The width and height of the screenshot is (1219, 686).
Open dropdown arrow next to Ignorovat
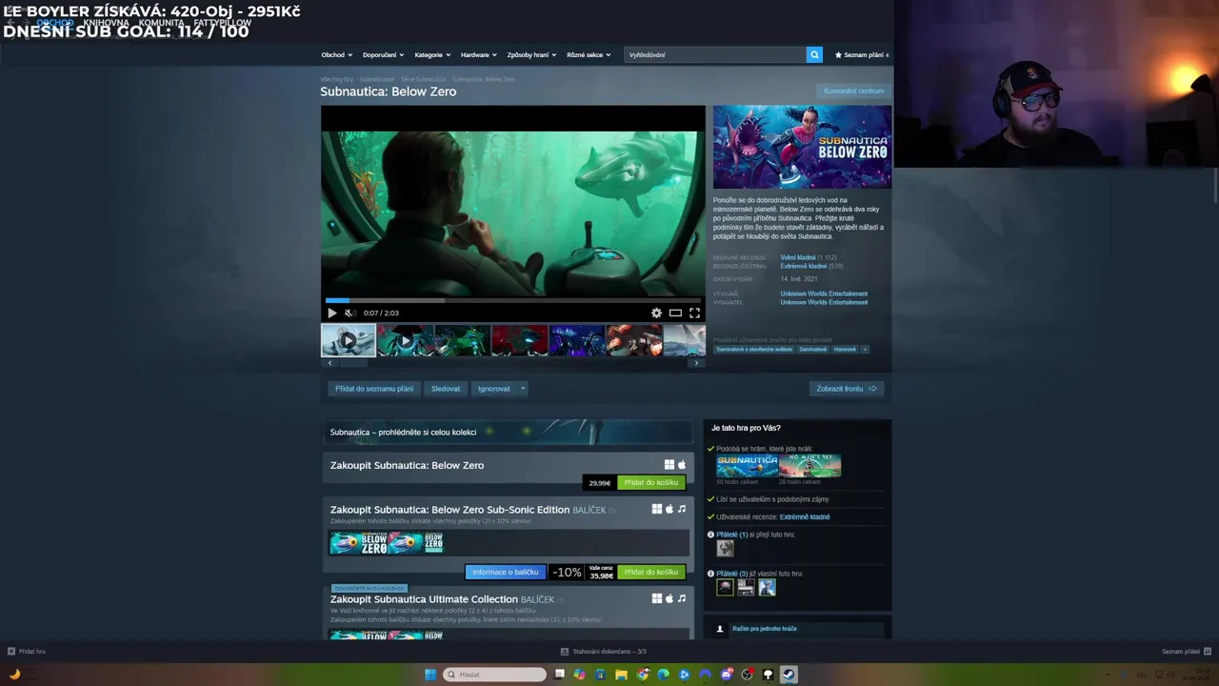[523, 389]
